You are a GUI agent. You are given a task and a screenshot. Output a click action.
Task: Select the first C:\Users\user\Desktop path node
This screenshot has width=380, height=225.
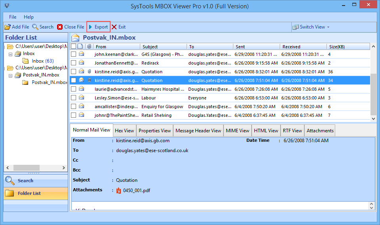[x=41, y=46]
